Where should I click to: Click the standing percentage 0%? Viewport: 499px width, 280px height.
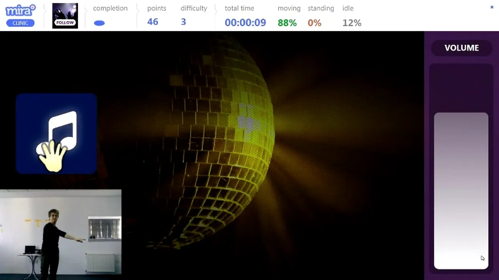coord(314,23)
